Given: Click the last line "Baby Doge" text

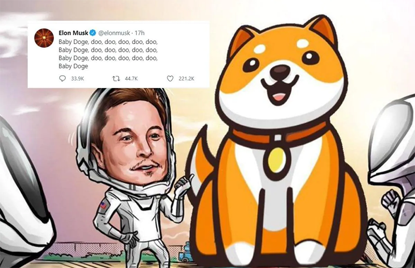Looking at the screenshot, I should [73, 66].
